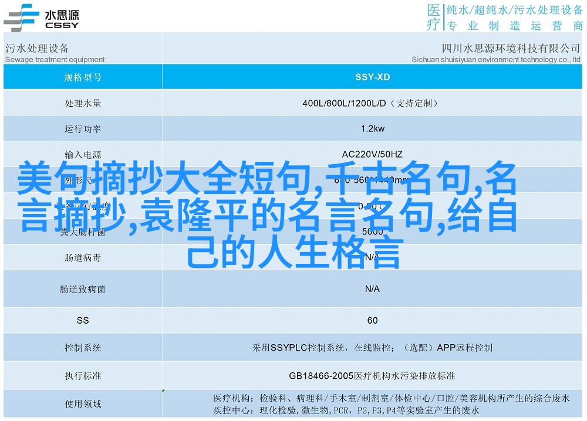
Task: Select the 'GB18466-2005医疗机构水污染排放标准' value
Action: [372, 376]
